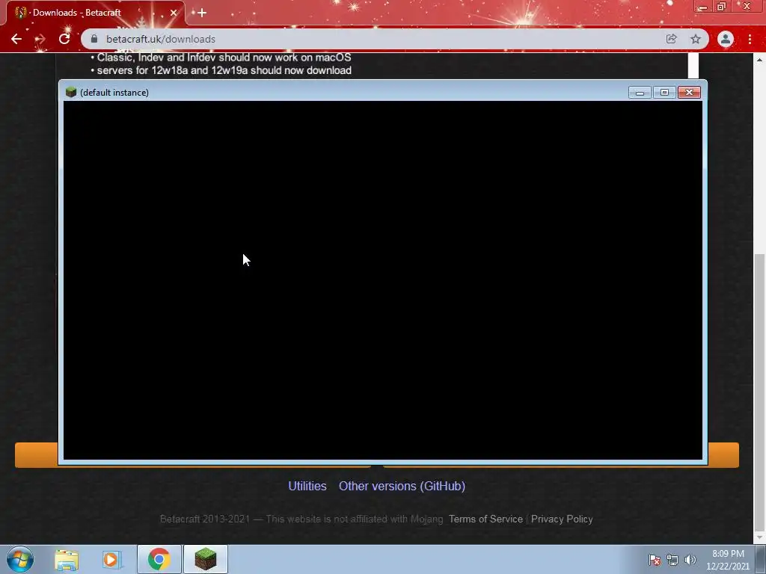Open Other versions (GitHub) link
The image size is (766, 574).
402,486
